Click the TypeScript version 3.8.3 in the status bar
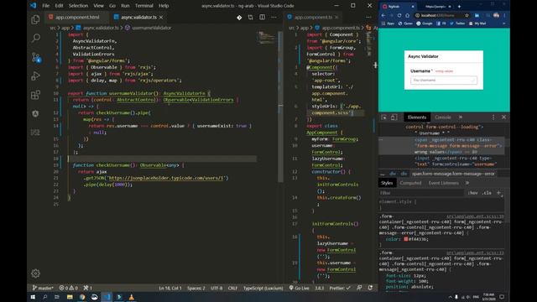 (319, 288)
